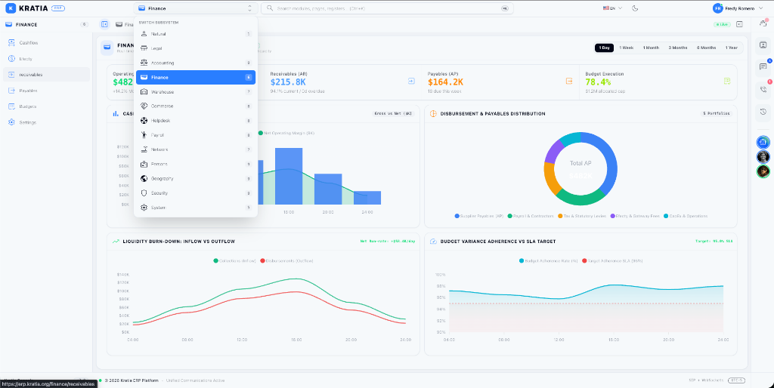Select Finance in the subsystem list

tap(196, 78)
